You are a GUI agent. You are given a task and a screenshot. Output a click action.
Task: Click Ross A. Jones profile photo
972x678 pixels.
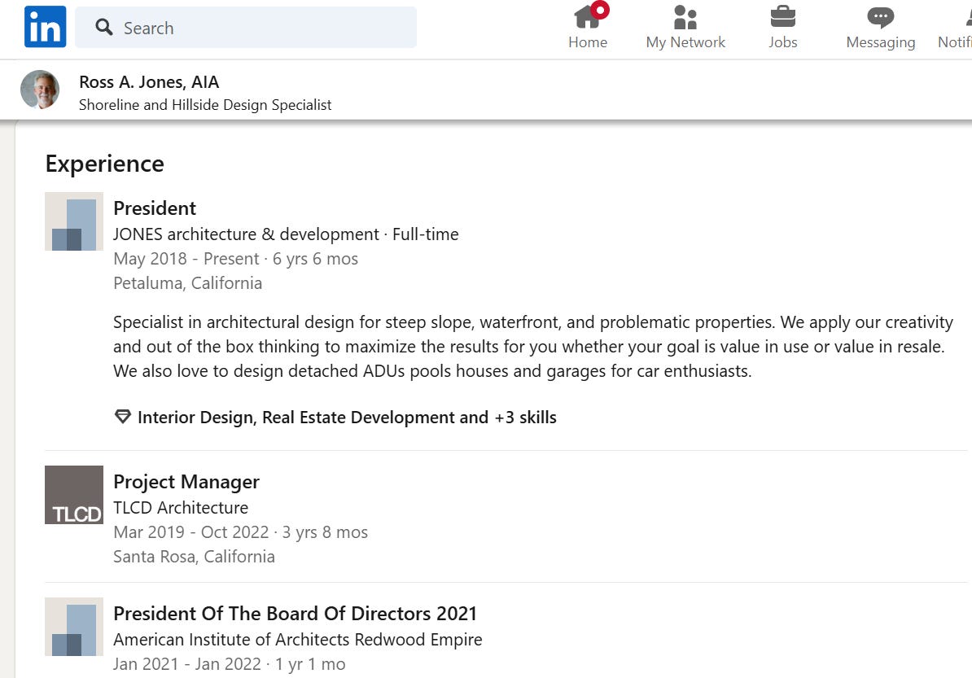[x=40, y=90]
